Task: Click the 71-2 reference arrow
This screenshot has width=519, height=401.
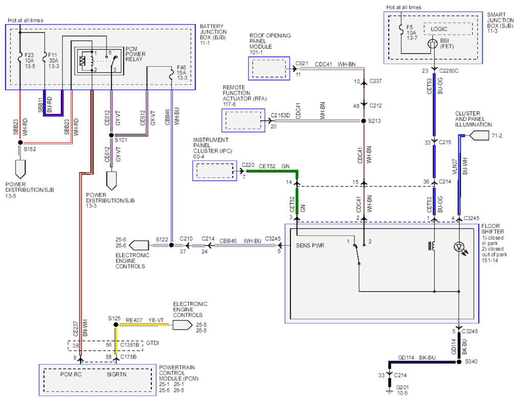Action: coord(480,136)
